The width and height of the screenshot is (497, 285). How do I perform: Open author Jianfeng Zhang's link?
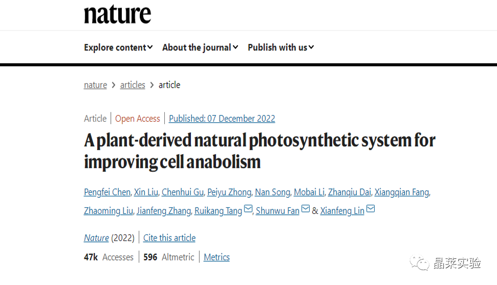pos(164,211)
